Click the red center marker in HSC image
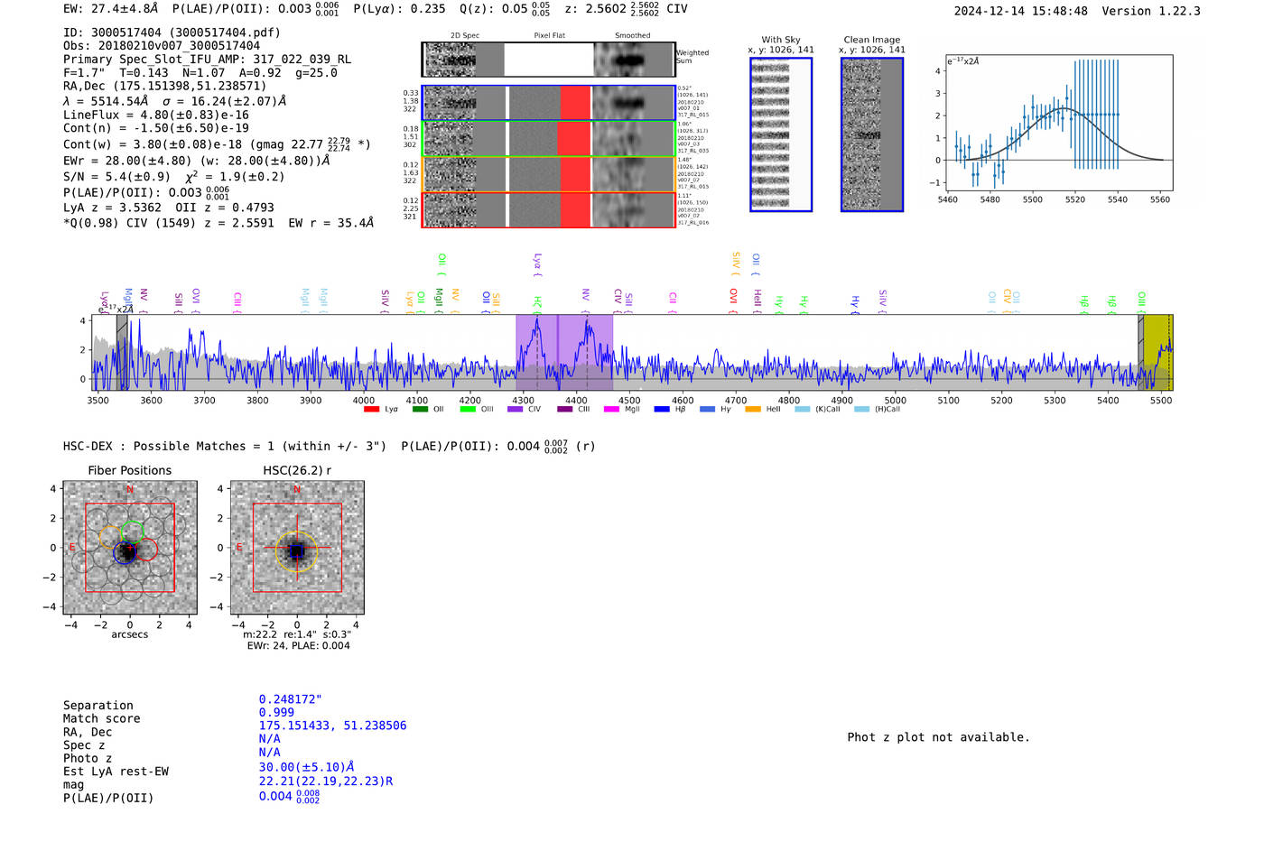 (297, 548)
